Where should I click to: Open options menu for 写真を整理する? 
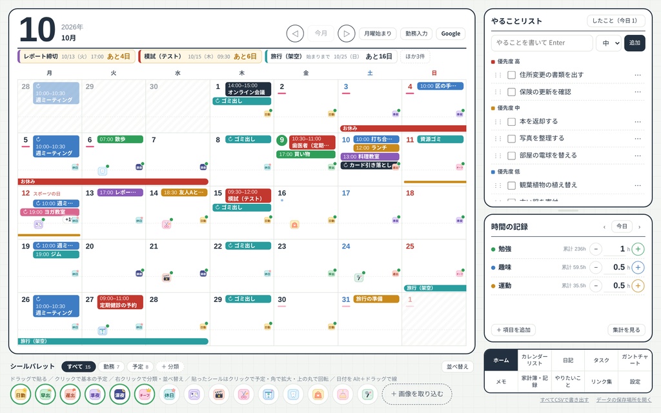coord(637,139)
